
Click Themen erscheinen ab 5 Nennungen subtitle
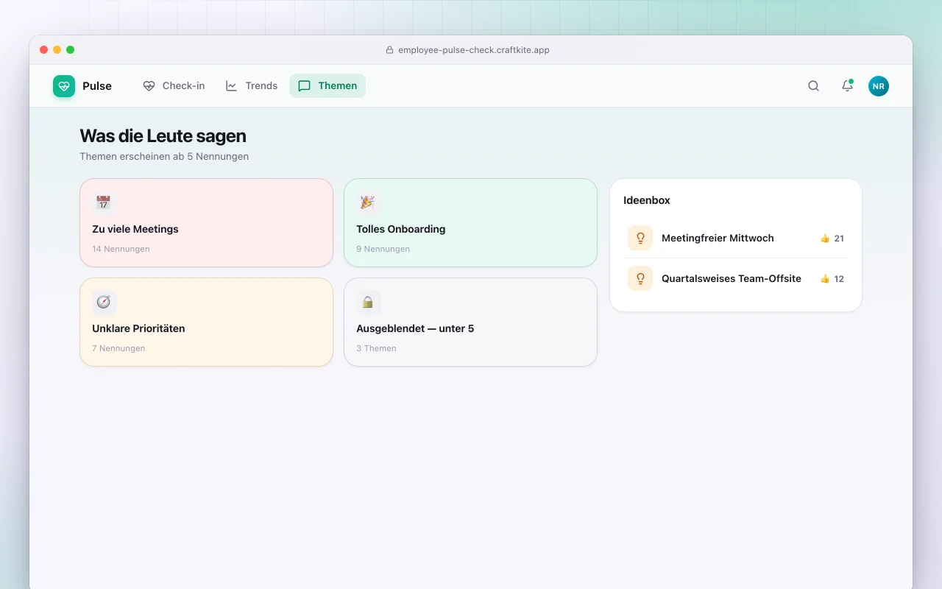pos(164,156)
